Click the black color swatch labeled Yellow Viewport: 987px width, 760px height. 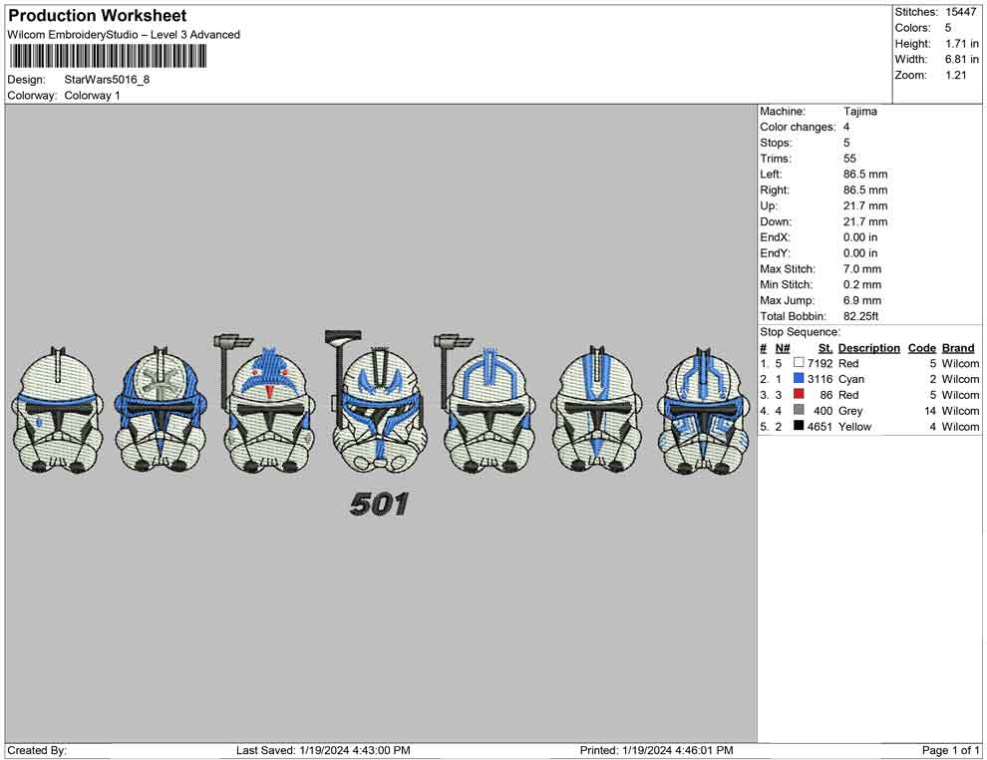(x=799, y=426)
